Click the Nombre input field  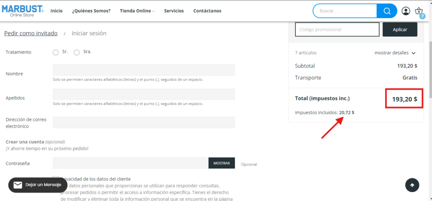pyautogui.click(x=144, y=70)
